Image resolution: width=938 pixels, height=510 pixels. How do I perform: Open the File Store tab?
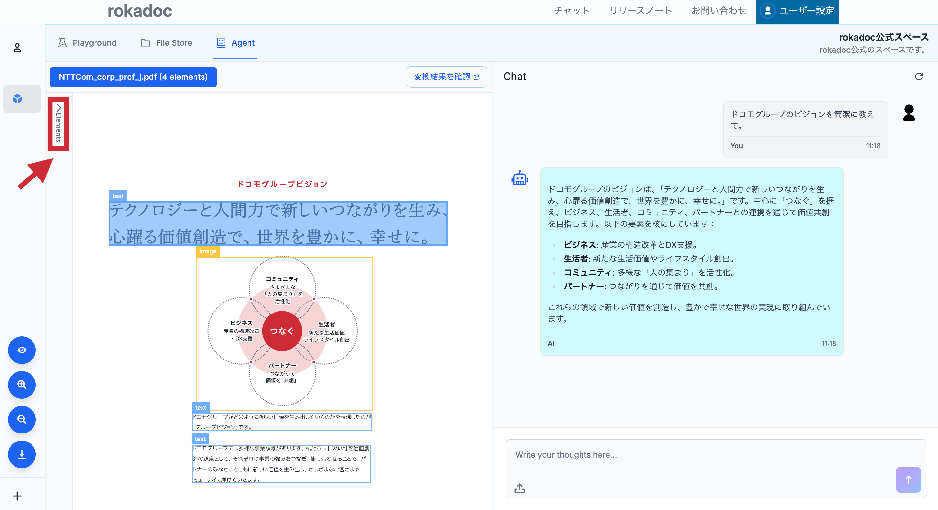tap(167, 43)
